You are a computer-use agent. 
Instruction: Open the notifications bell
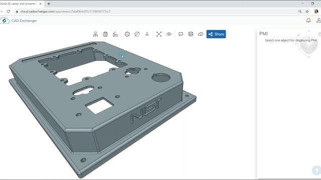308,20
